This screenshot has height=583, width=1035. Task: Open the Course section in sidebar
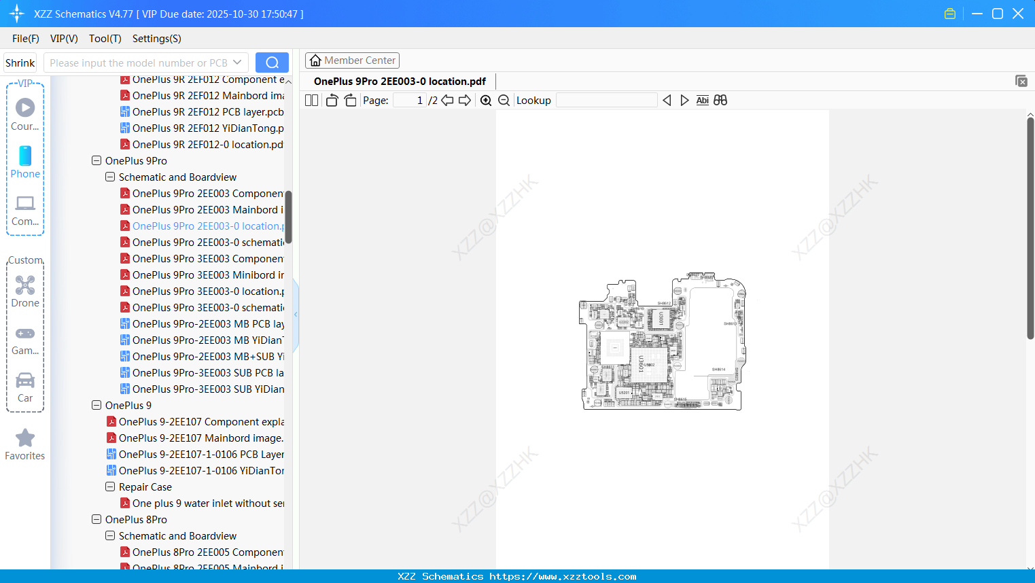[x=25, y=114]
